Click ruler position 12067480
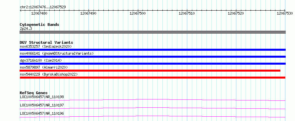 (39, 13)
